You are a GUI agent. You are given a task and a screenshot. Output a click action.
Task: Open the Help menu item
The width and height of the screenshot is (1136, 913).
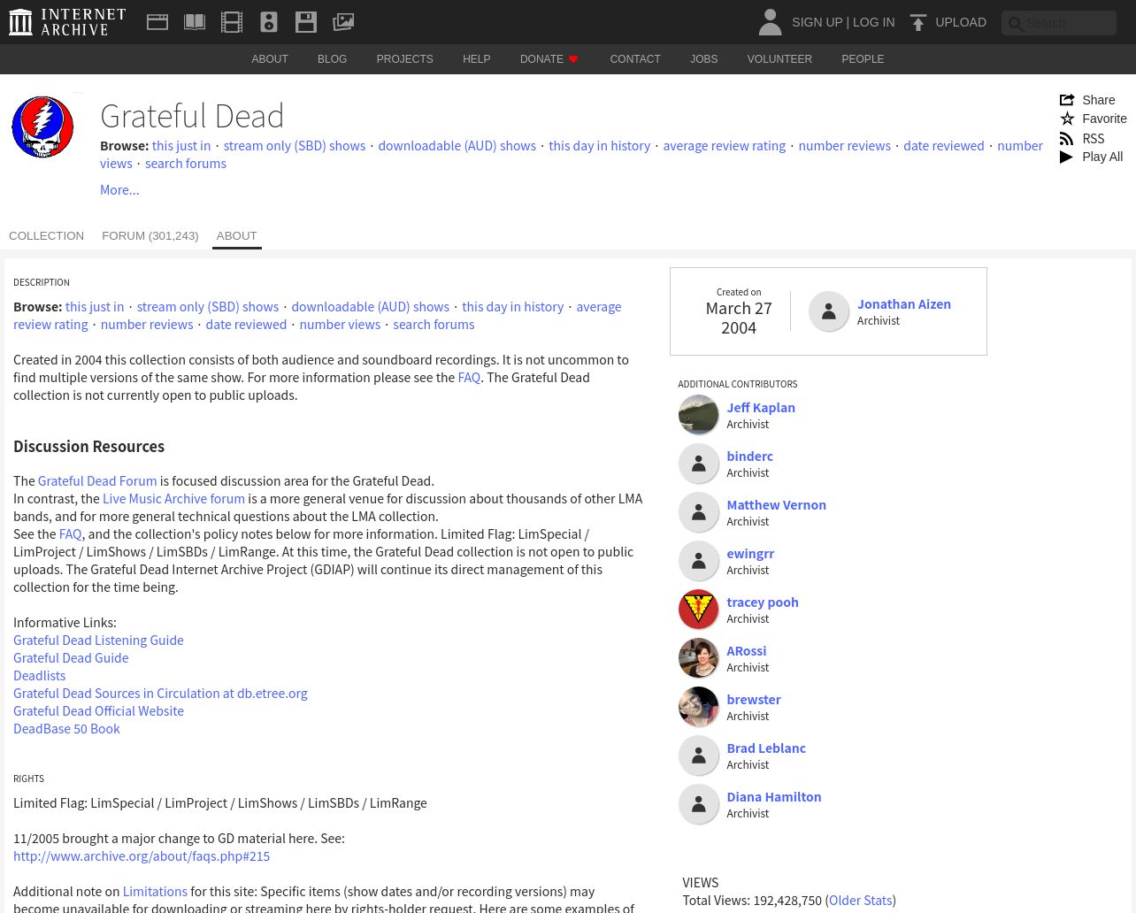pos(476,59)
